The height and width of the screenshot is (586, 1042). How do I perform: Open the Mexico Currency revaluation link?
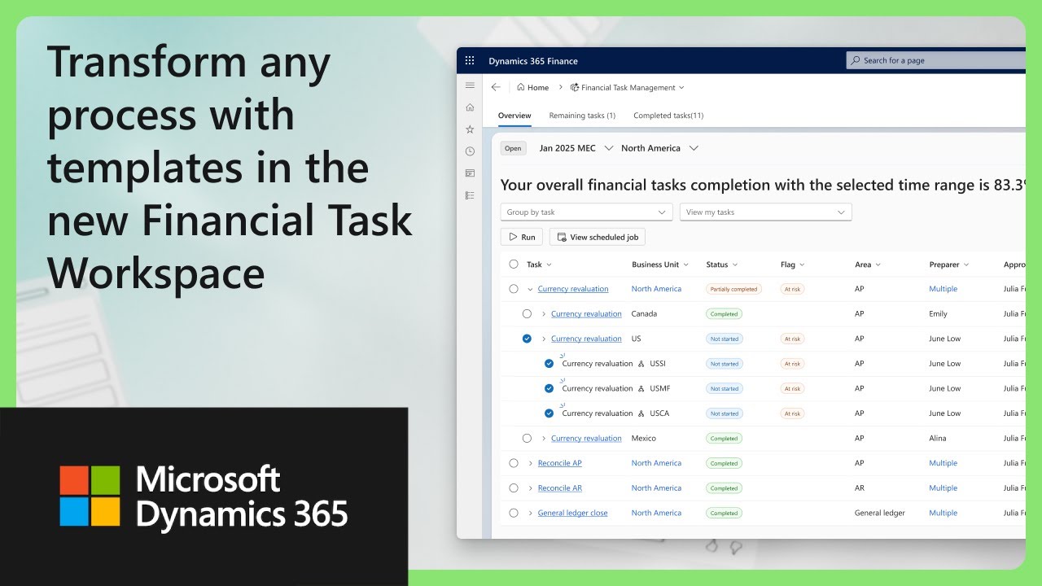pyautogui.click(x=586, y=439)
